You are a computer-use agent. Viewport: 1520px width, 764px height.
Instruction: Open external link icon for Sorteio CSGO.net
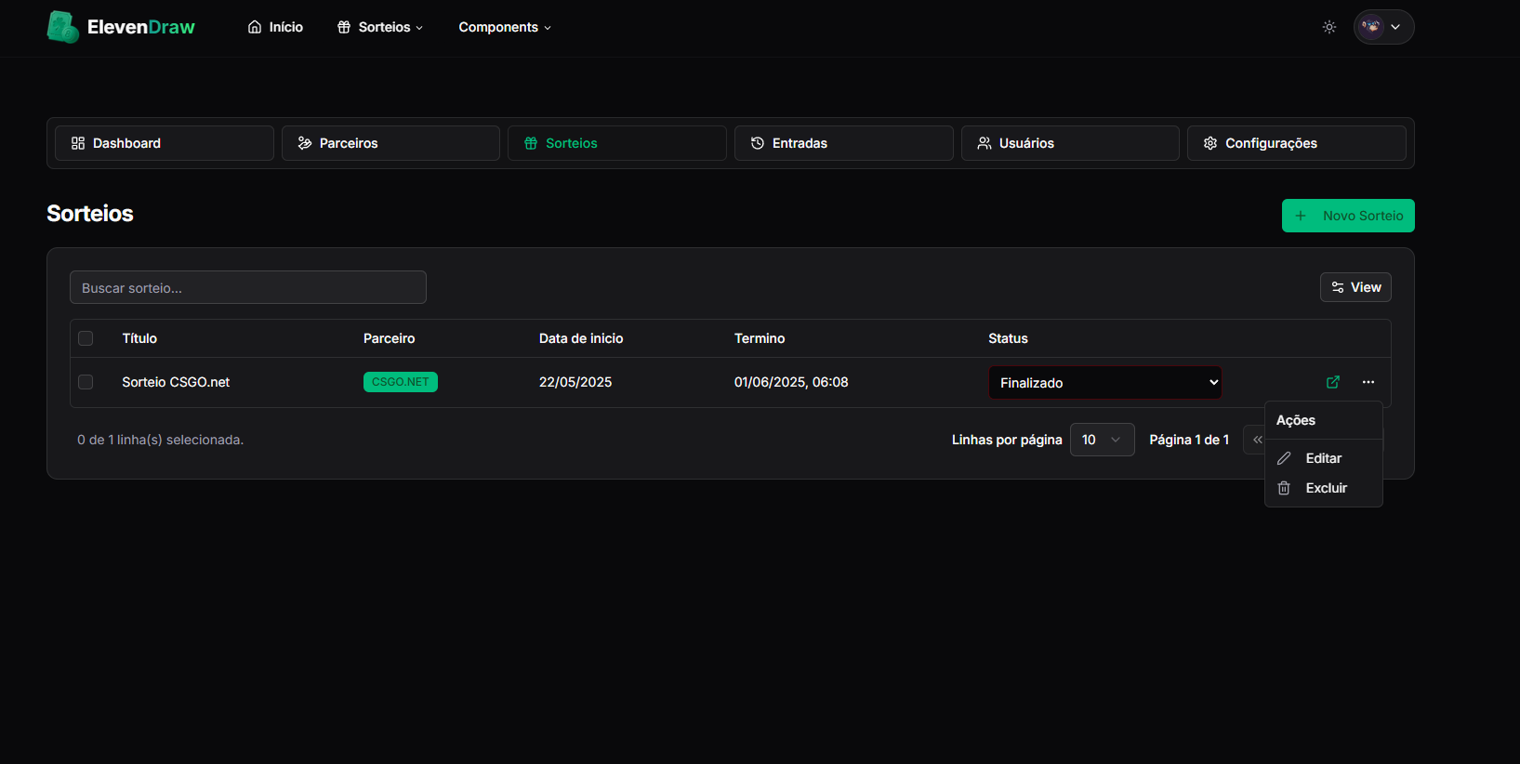(x=1333, y=382)
